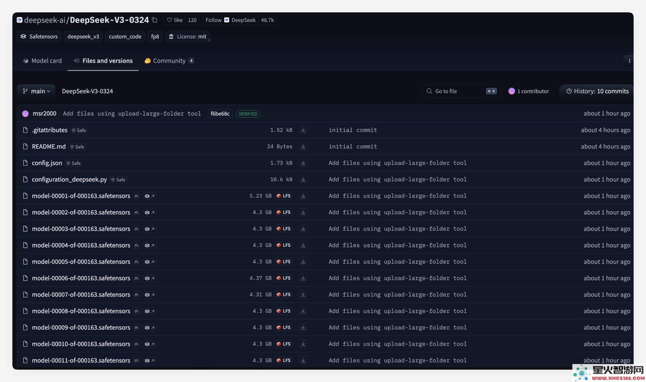Open model-00003-of-000163.safetensors file
646x382 pixels.
[81, 229]
